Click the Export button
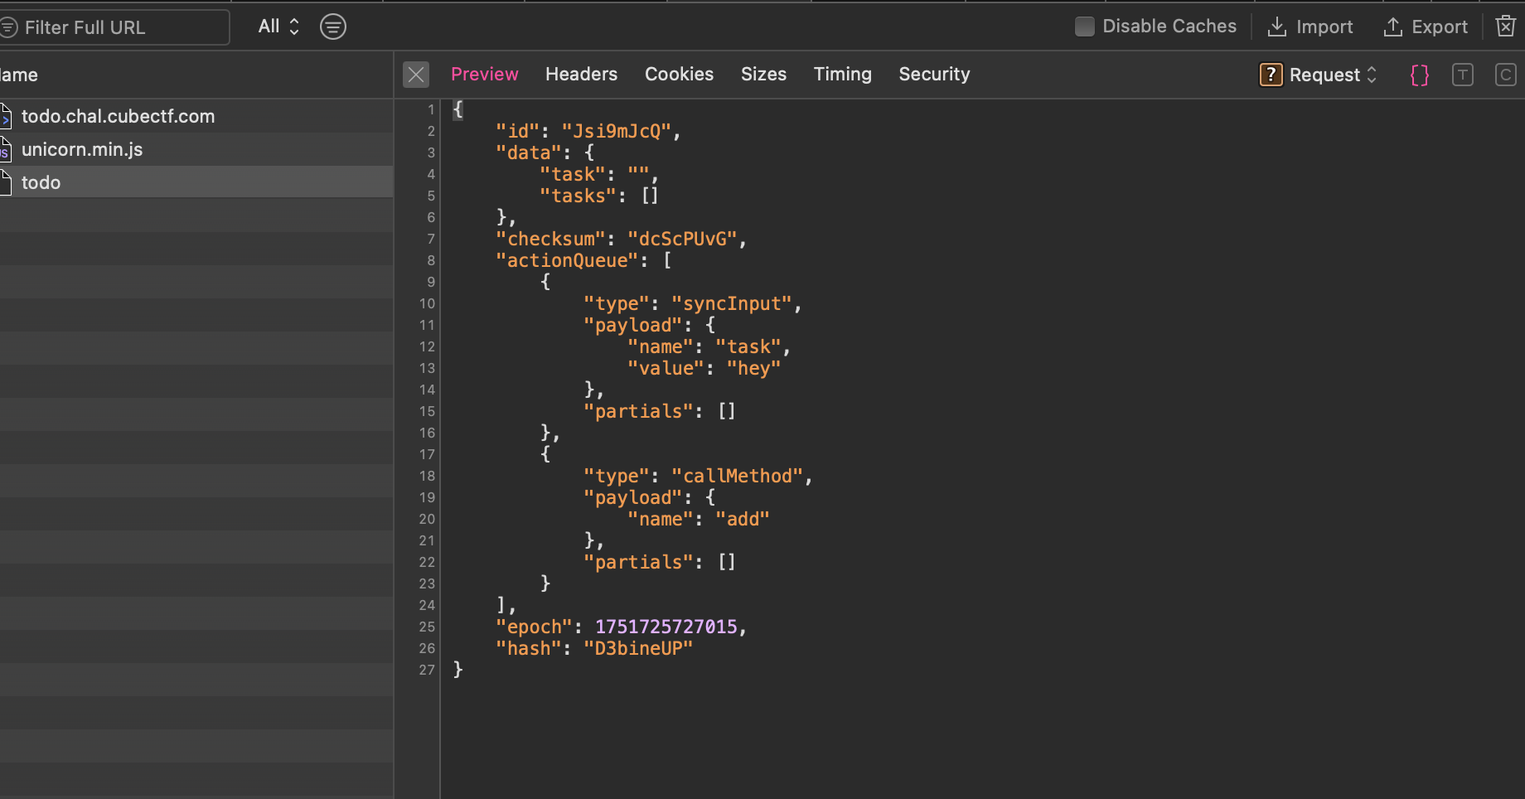 (x=1426, y=27)
